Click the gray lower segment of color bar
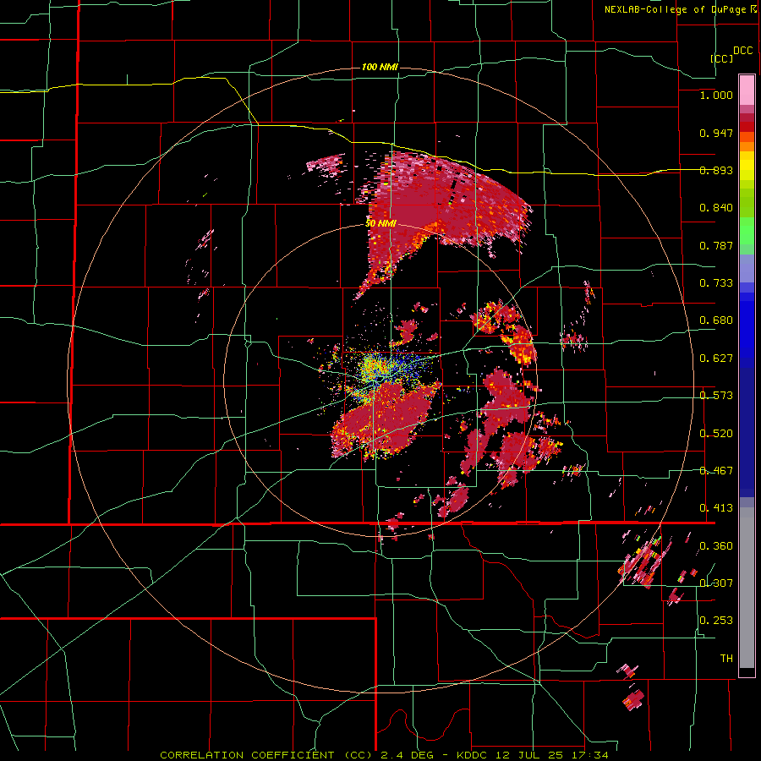The width and height of the screenshot is (761, 761). tap(747, 588)
